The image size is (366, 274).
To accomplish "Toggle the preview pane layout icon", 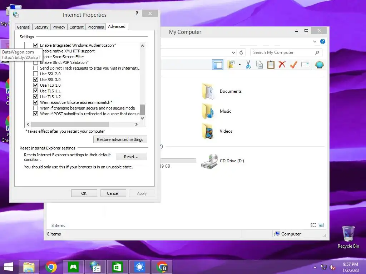I will point(218,65).
